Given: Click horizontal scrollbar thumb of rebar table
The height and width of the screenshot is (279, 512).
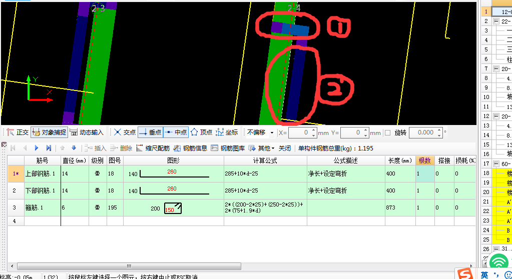Looking at the screenshot, I should click(x=129, y=266).
